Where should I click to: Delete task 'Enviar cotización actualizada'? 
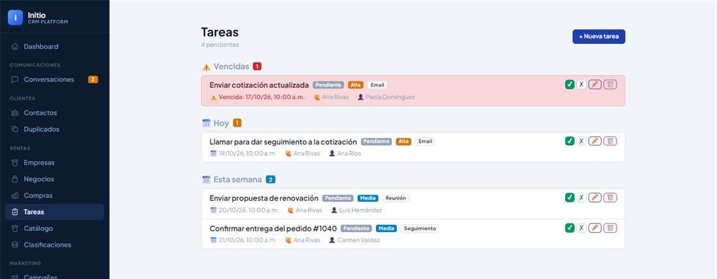coord(610,84)
